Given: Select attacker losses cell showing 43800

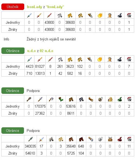Looking at the screenshot, I should pos(49,29).
